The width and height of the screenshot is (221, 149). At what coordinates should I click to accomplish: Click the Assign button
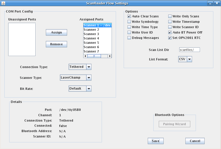(x=56, y=32)
